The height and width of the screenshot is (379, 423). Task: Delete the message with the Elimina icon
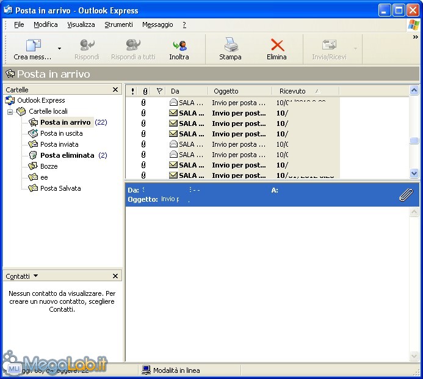coord(277,45)
